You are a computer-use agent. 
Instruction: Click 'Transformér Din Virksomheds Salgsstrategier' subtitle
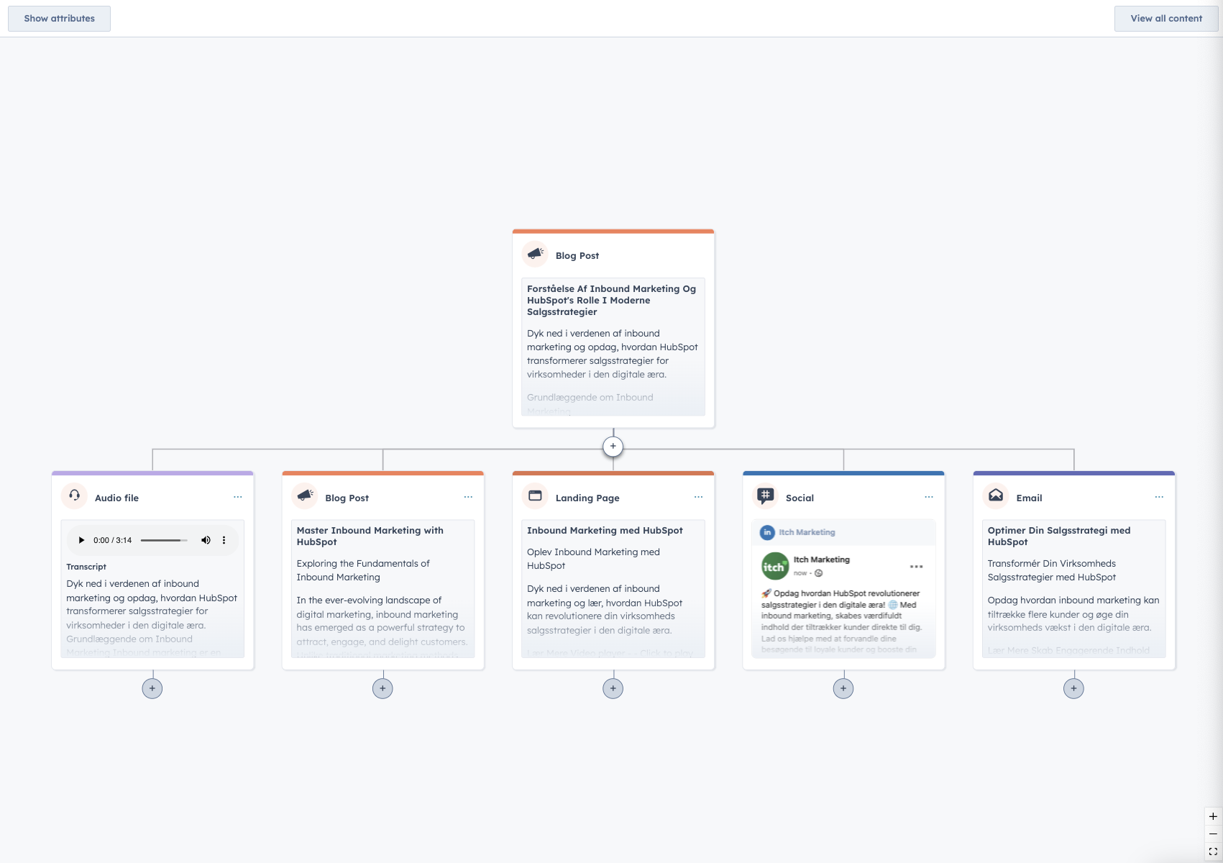point(1051,570)
